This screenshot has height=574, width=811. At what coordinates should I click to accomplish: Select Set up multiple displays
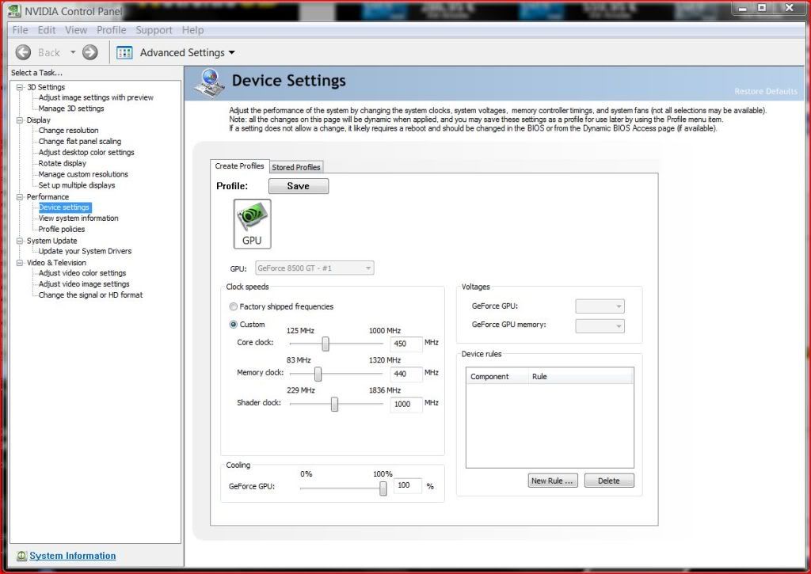77,185
